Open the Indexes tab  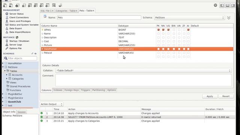(58, 90)
